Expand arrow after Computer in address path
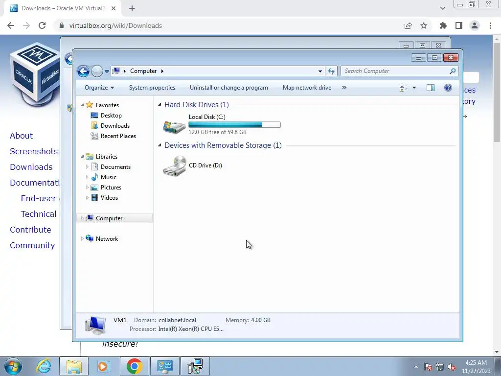Viewport: 501px width, 376px height. tap(162, 71)
